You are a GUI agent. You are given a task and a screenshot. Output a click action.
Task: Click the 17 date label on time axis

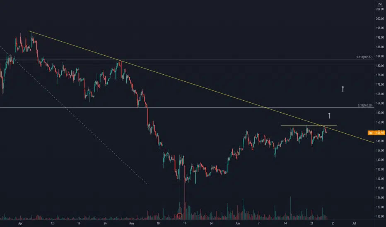[185, 223]
